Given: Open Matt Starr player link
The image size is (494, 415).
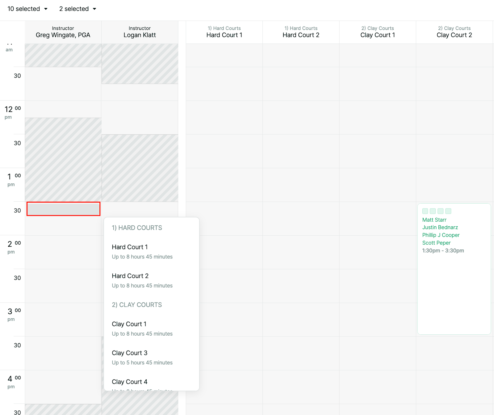Looking at the screenshot, I should [x=434, y=220].
